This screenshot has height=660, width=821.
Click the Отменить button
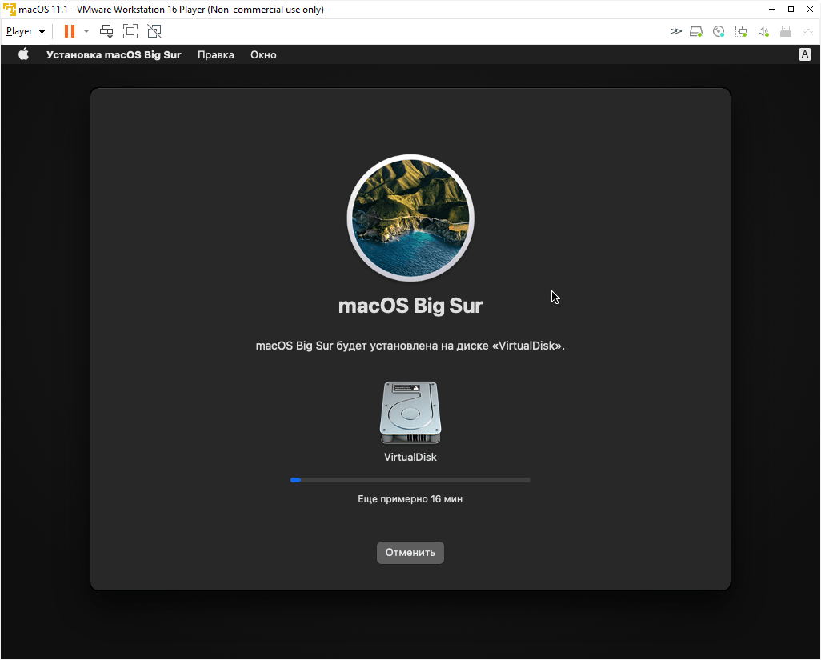point(410,552)
